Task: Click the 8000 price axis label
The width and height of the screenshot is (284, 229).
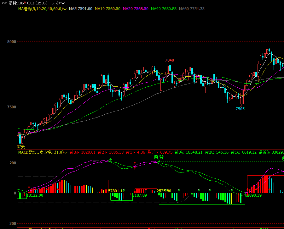Action: point(12,42)
